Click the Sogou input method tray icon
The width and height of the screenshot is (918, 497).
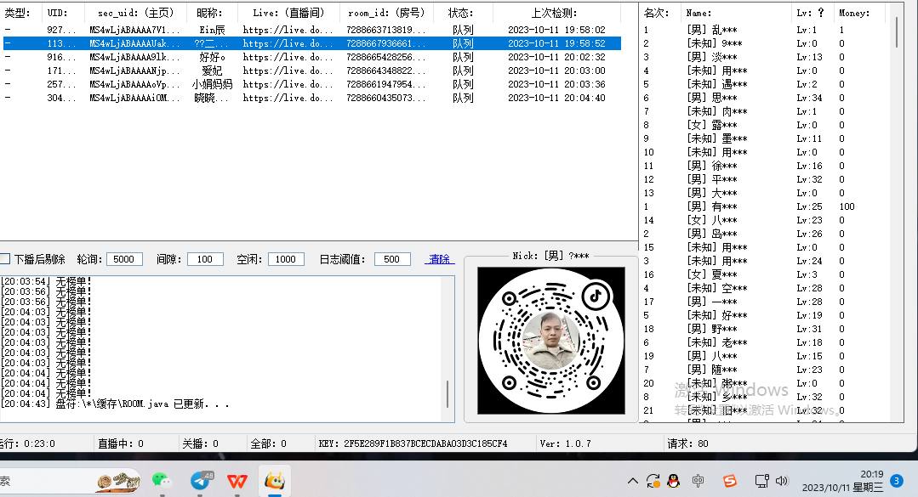(x=729, y=481)
